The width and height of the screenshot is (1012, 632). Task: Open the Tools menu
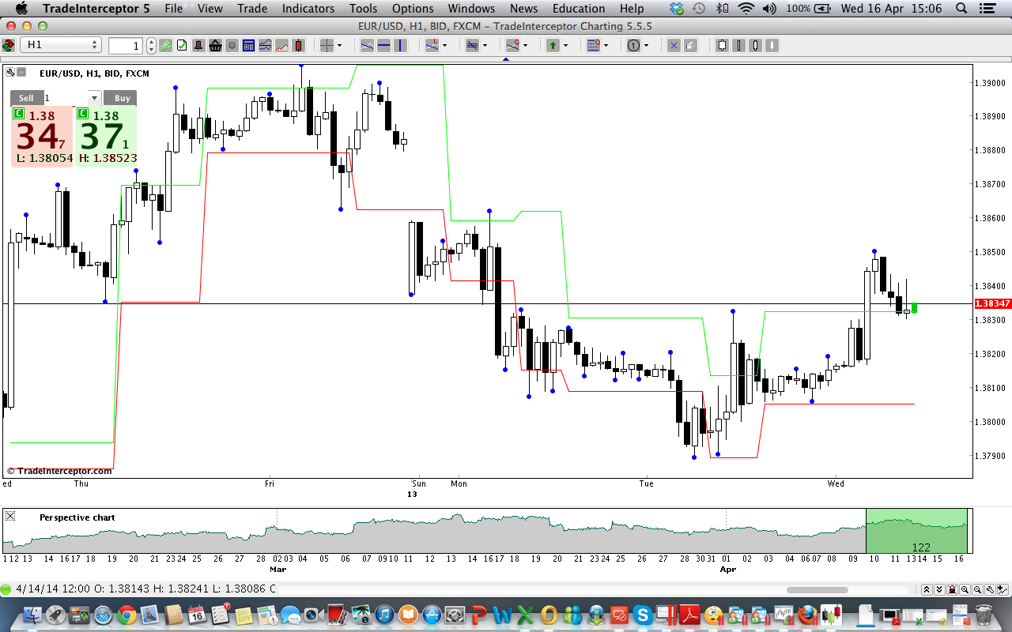(x=364, y=9)
